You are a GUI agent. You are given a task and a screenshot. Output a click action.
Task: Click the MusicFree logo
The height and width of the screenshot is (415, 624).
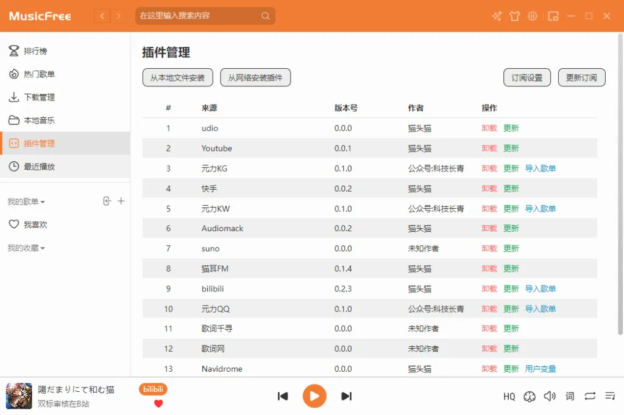pos(40,16)
